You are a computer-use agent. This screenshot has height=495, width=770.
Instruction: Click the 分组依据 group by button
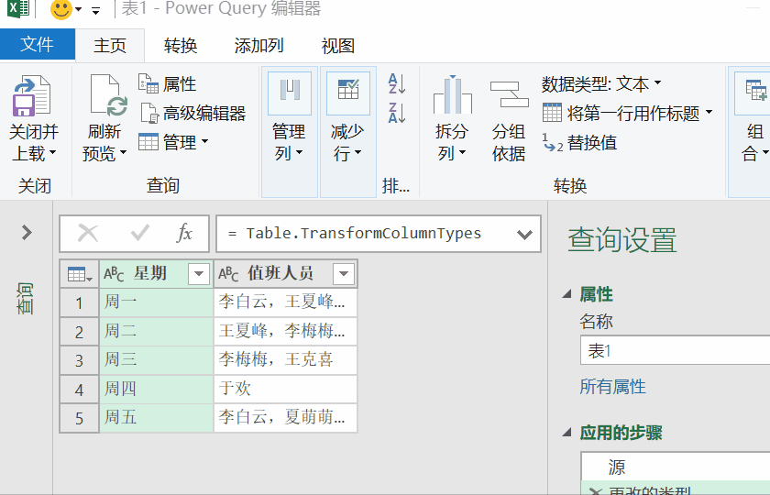click(509, 119)
